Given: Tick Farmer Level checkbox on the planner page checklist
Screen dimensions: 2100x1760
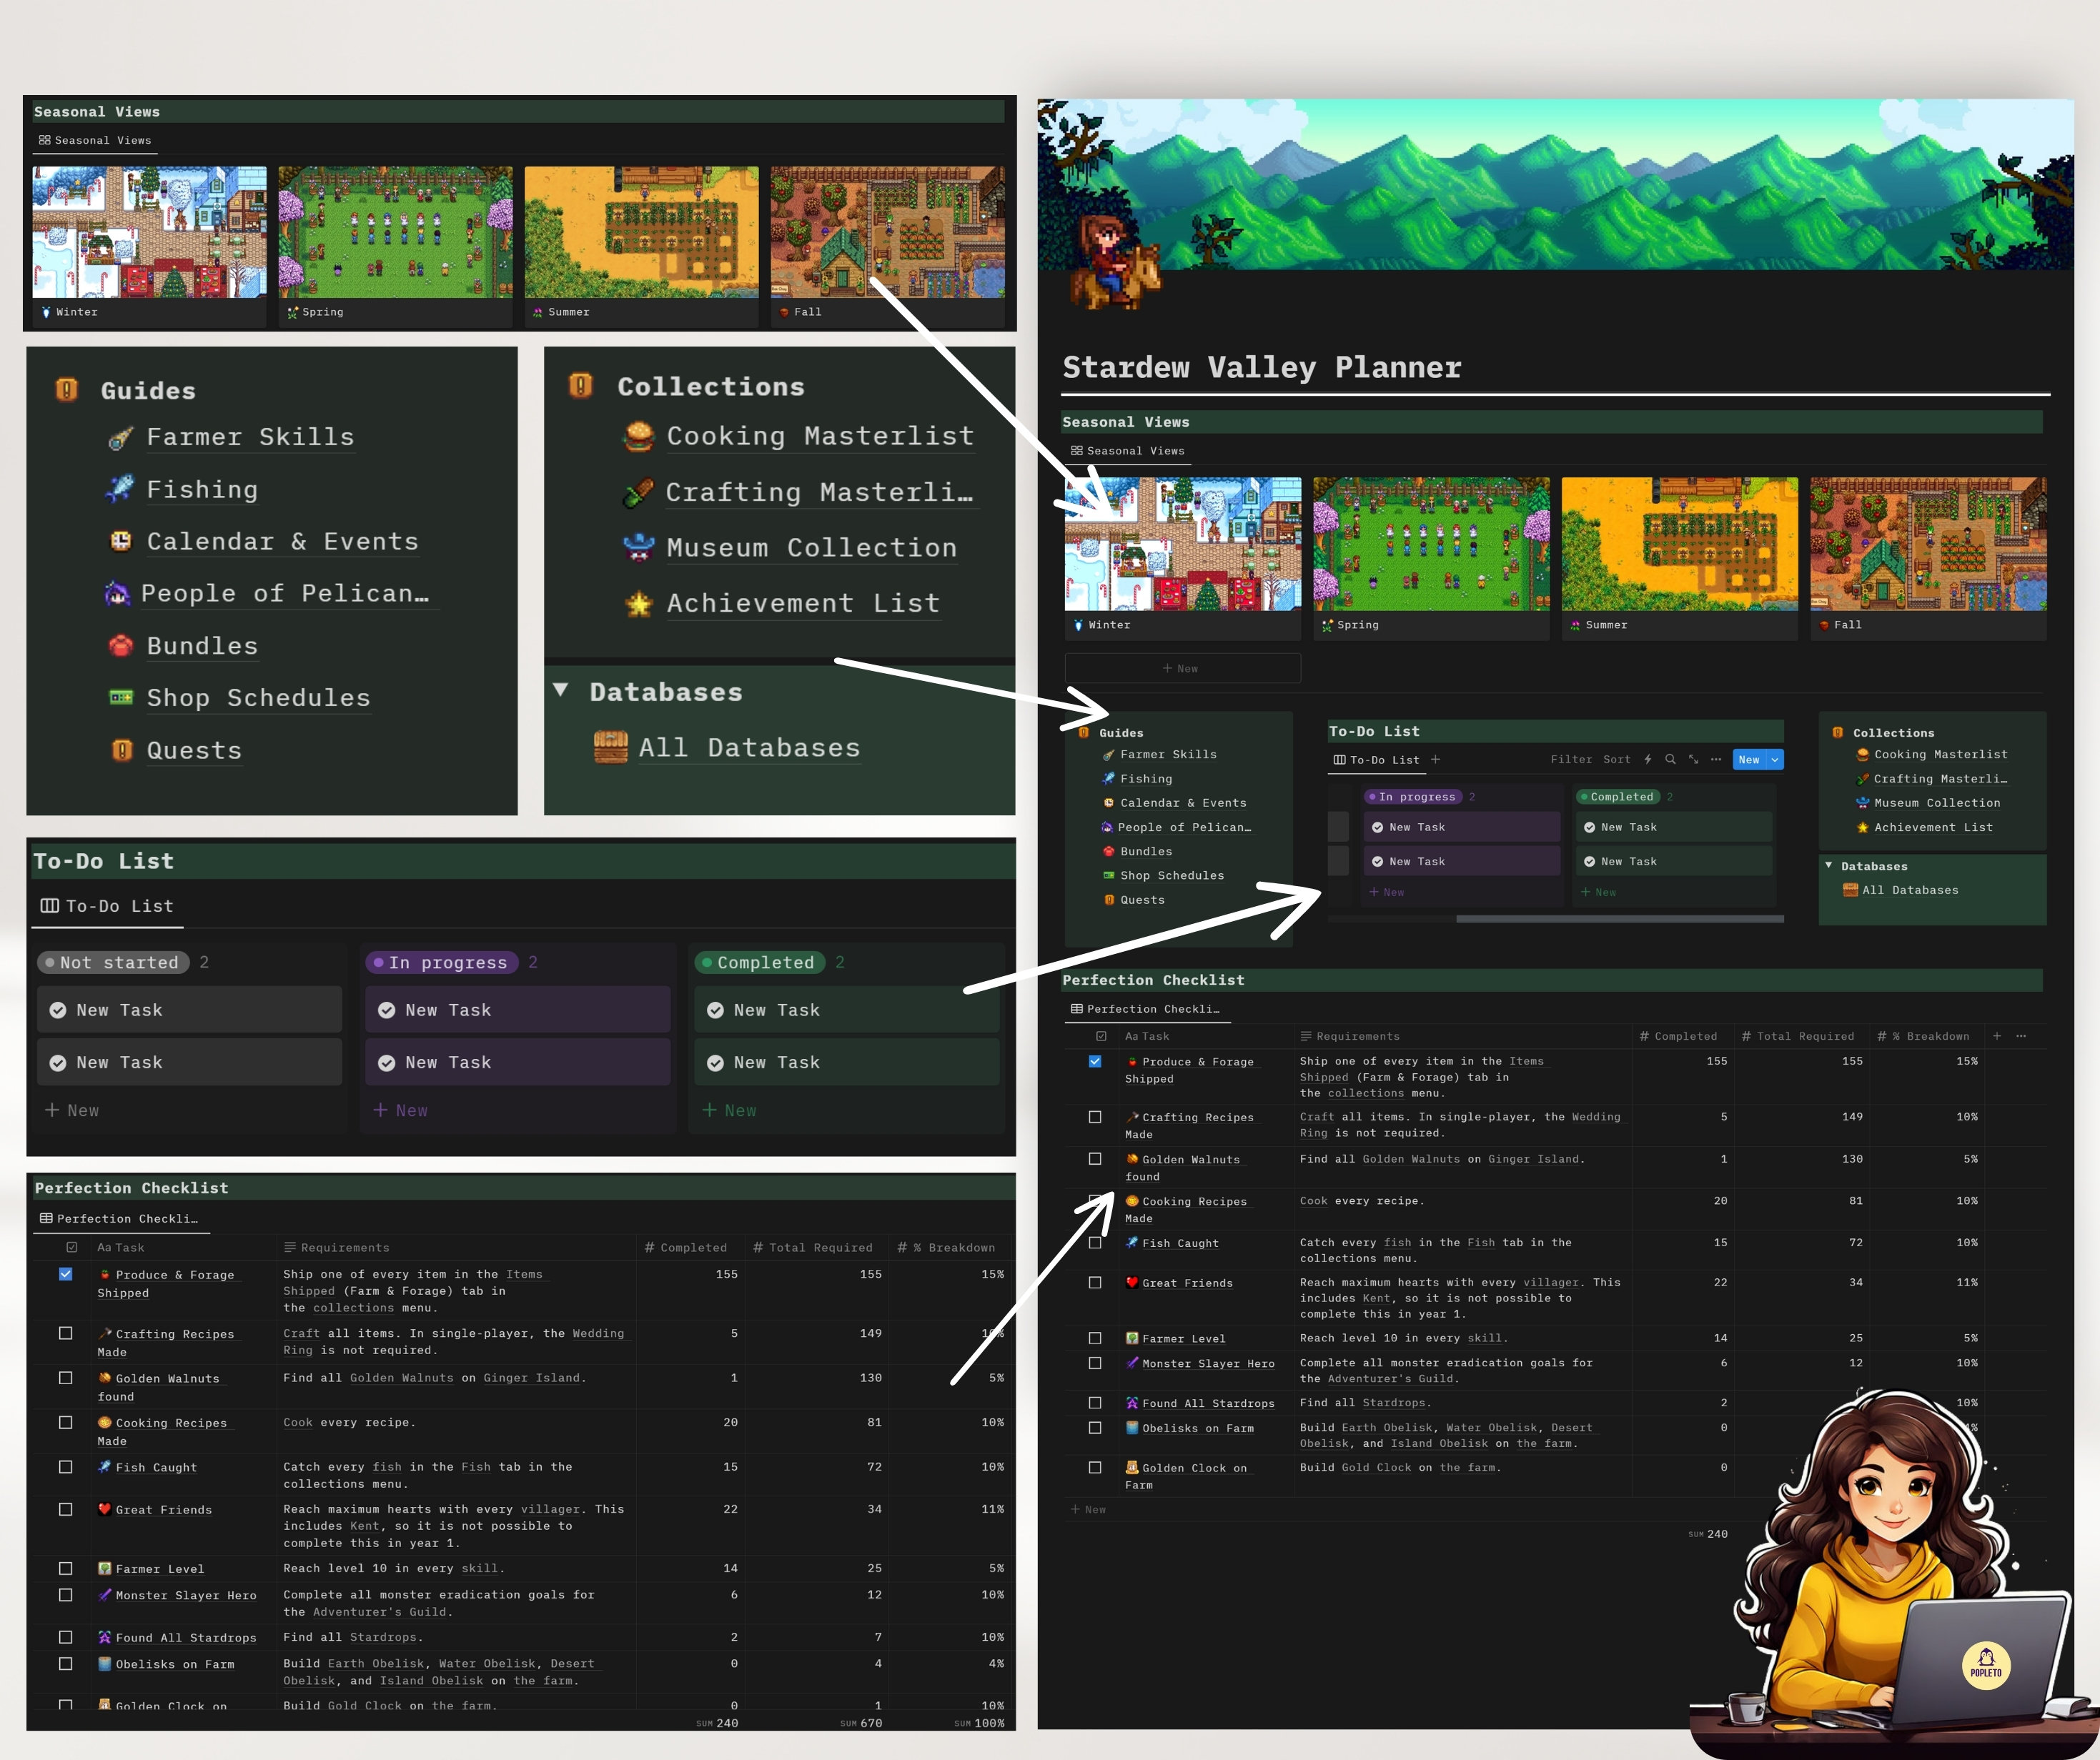Looking at the screenshot, I should pyautogui.click(x=1095, y=1338).
